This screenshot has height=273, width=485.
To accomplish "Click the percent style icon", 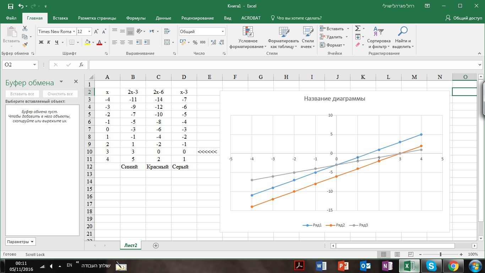I will [195, 42].
